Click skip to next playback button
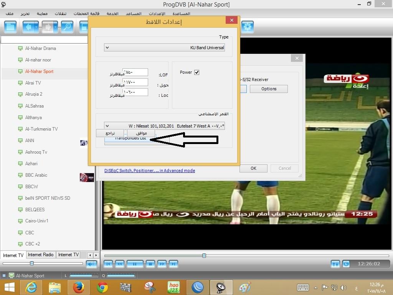Image resolution: width=393 pixels, height=295 pixels. click(173, 264)
